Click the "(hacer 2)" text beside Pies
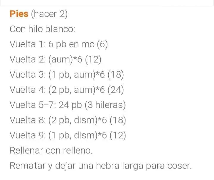Screen dimensions: 214x180 (49, 14)
